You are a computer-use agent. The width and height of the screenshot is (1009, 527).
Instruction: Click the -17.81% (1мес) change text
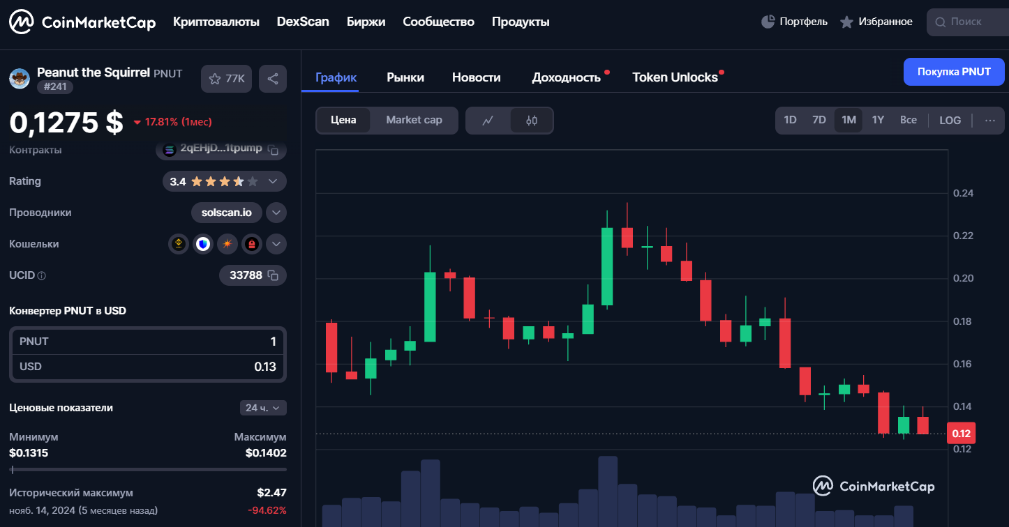tap(172, 122)
